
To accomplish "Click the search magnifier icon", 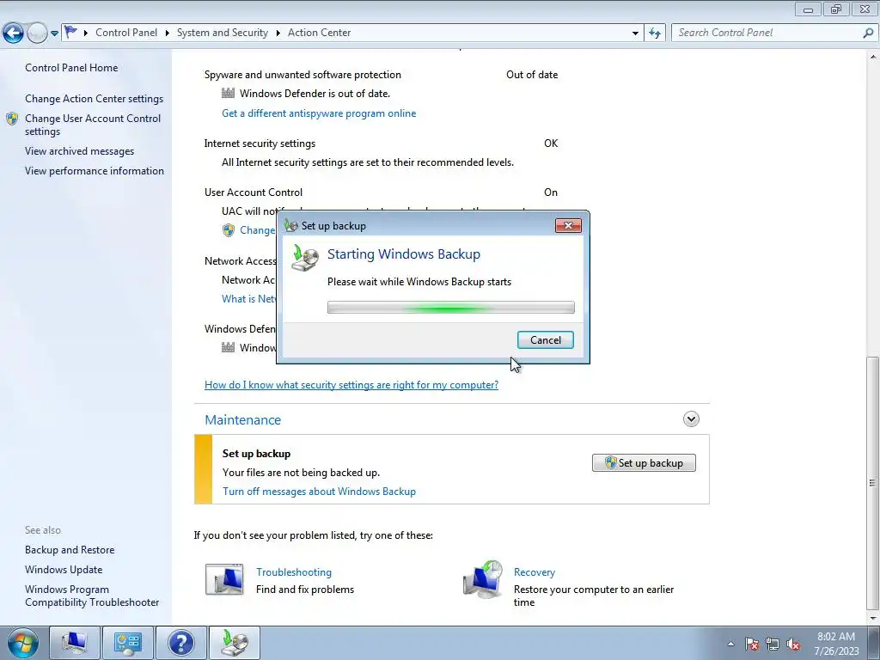I will pos(868,34).
